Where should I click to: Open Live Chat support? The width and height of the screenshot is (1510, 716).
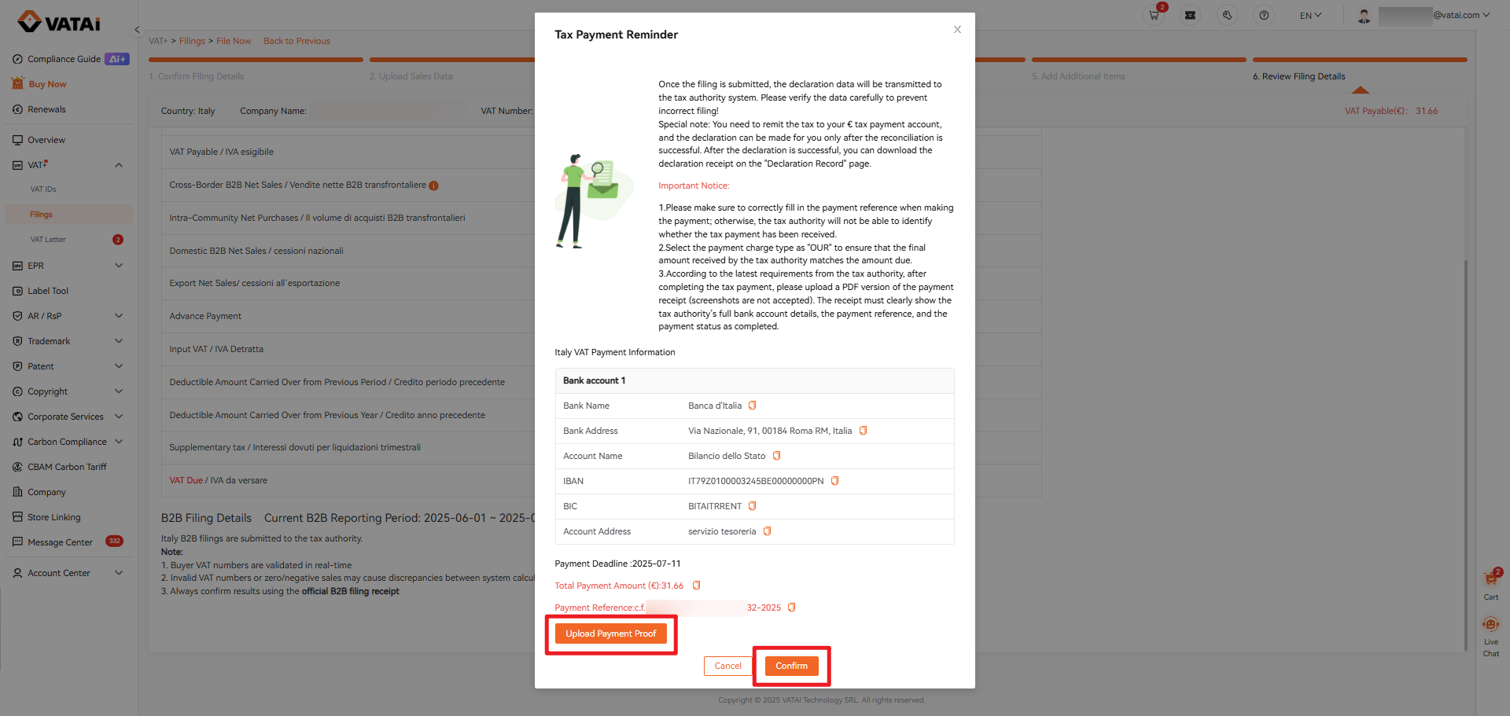(x=1490, y=633)
